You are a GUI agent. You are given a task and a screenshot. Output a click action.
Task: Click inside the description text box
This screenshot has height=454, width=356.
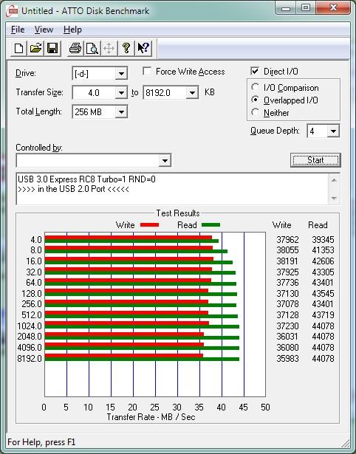point(173,189)
